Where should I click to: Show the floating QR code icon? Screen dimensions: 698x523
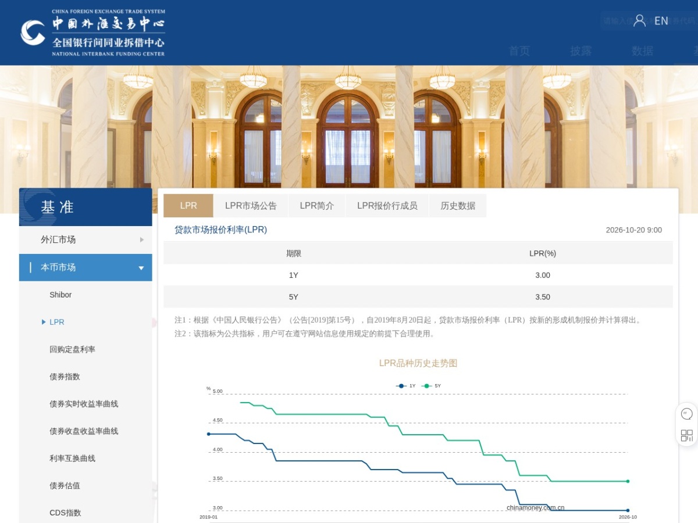[x=687, y=435]
